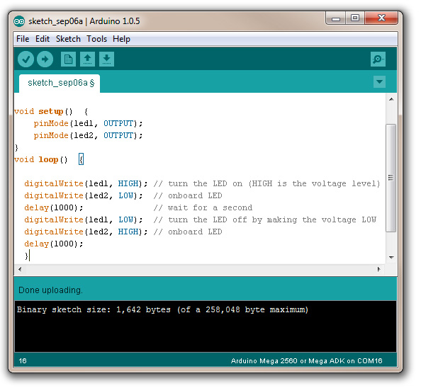
Task: Click on 'pinMode(led1, OUTPUT);' line
Action: coord(88,124)
